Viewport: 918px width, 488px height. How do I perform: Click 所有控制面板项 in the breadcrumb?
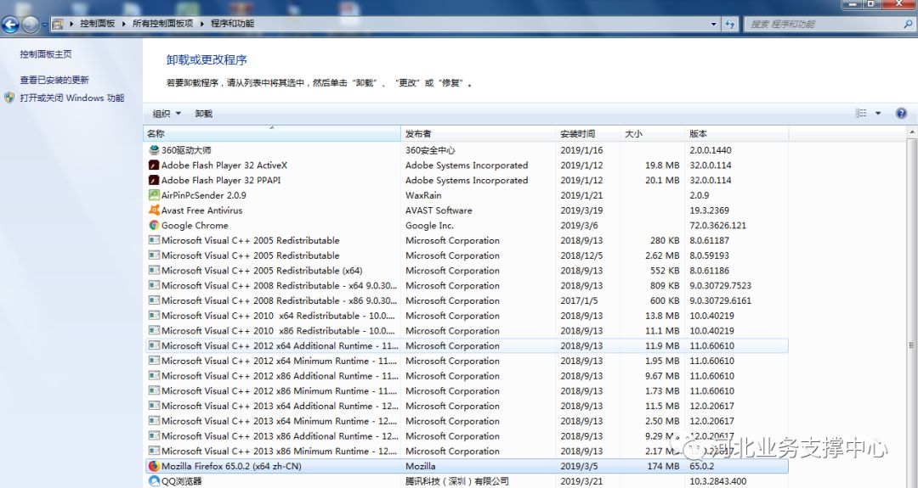tap(162, 24)
